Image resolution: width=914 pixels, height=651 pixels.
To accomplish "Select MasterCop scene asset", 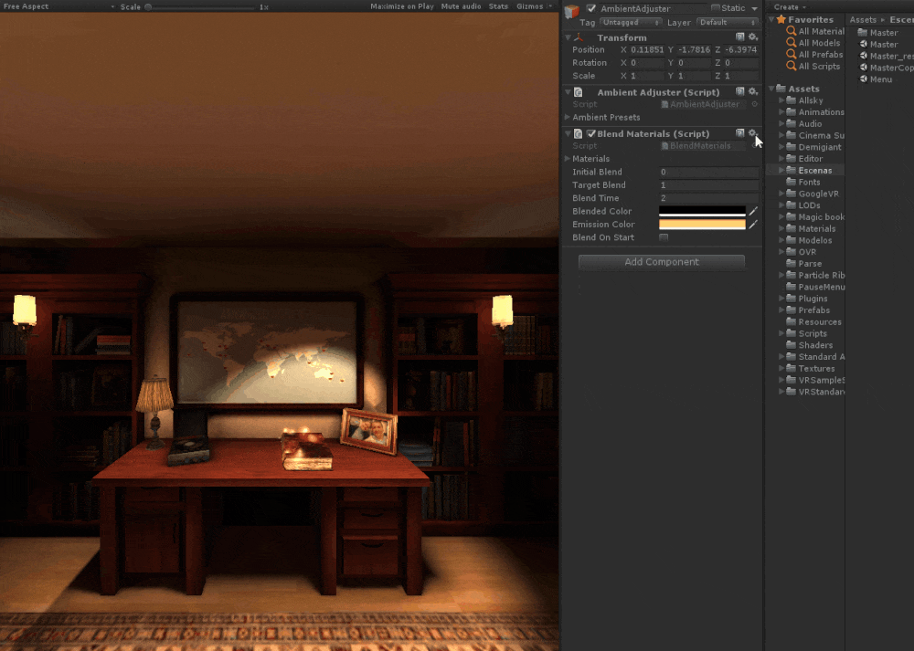I will pyautogui.click(x=887, y=68).
